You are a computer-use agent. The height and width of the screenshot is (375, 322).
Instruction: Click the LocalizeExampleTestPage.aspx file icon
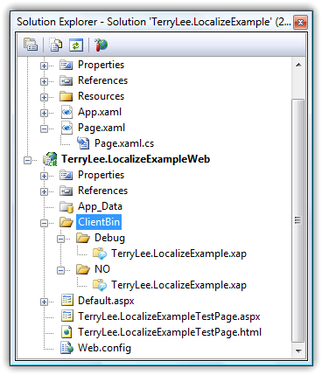tap(67, 316)
